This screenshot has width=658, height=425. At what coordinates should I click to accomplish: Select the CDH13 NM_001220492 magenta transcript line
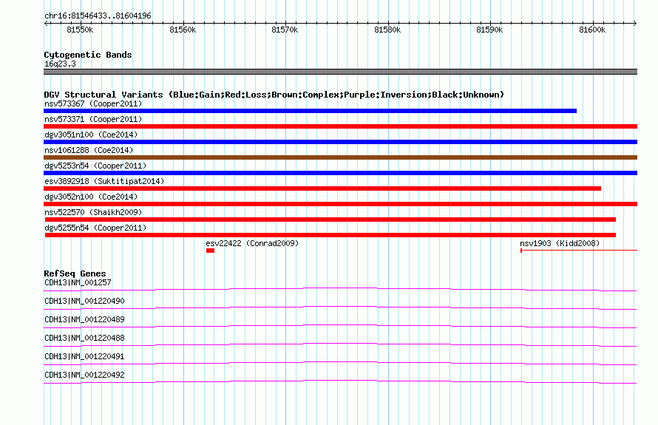pyautogui.click(x=340, y=381)
